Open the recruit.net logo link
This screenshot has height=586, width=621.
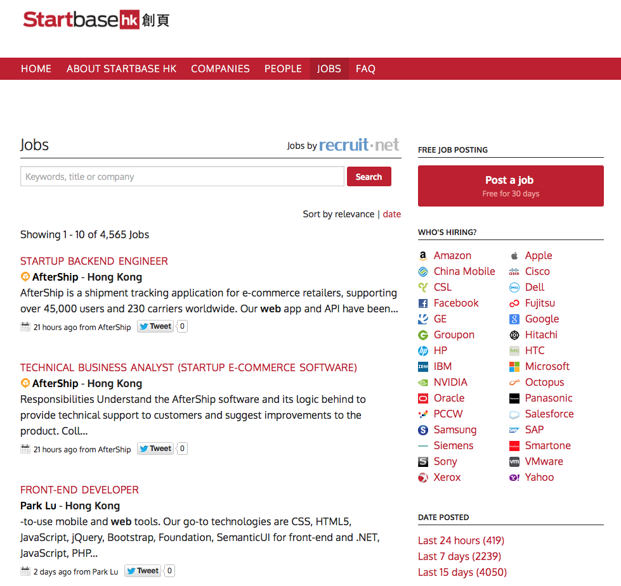pyautogui.click(x=359, y=144)
